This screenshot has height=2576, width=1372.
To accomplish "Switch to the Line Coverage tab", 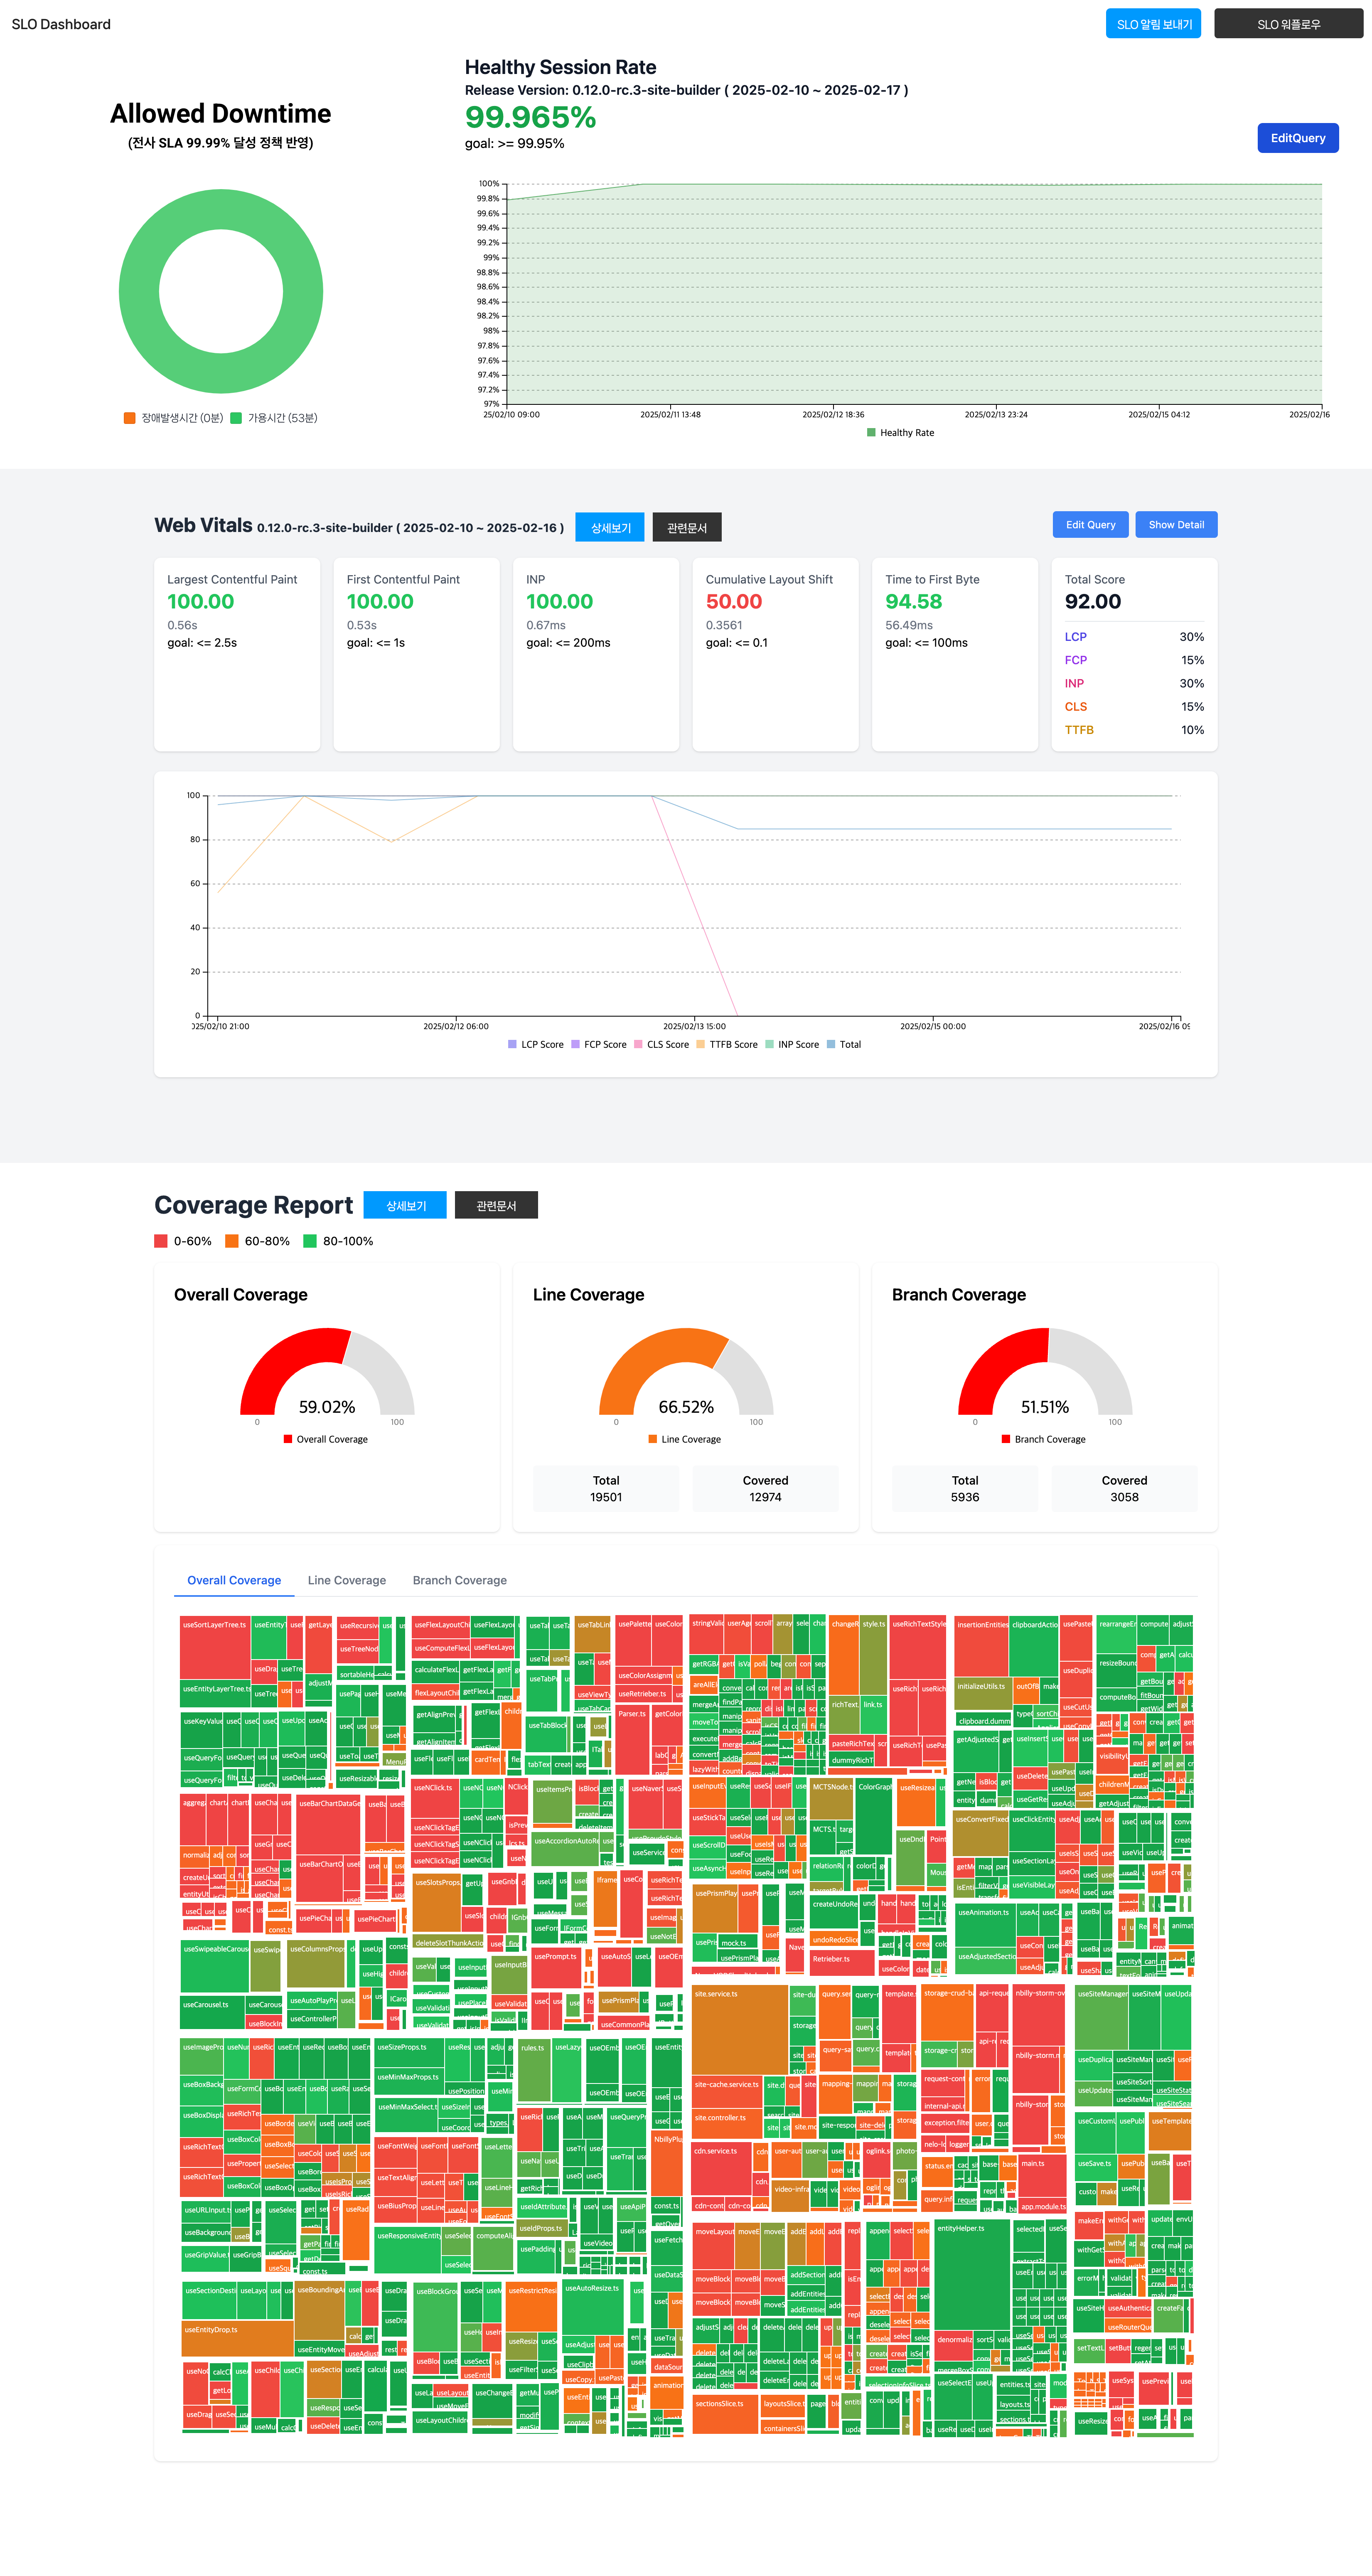I will coord(347,1580).
